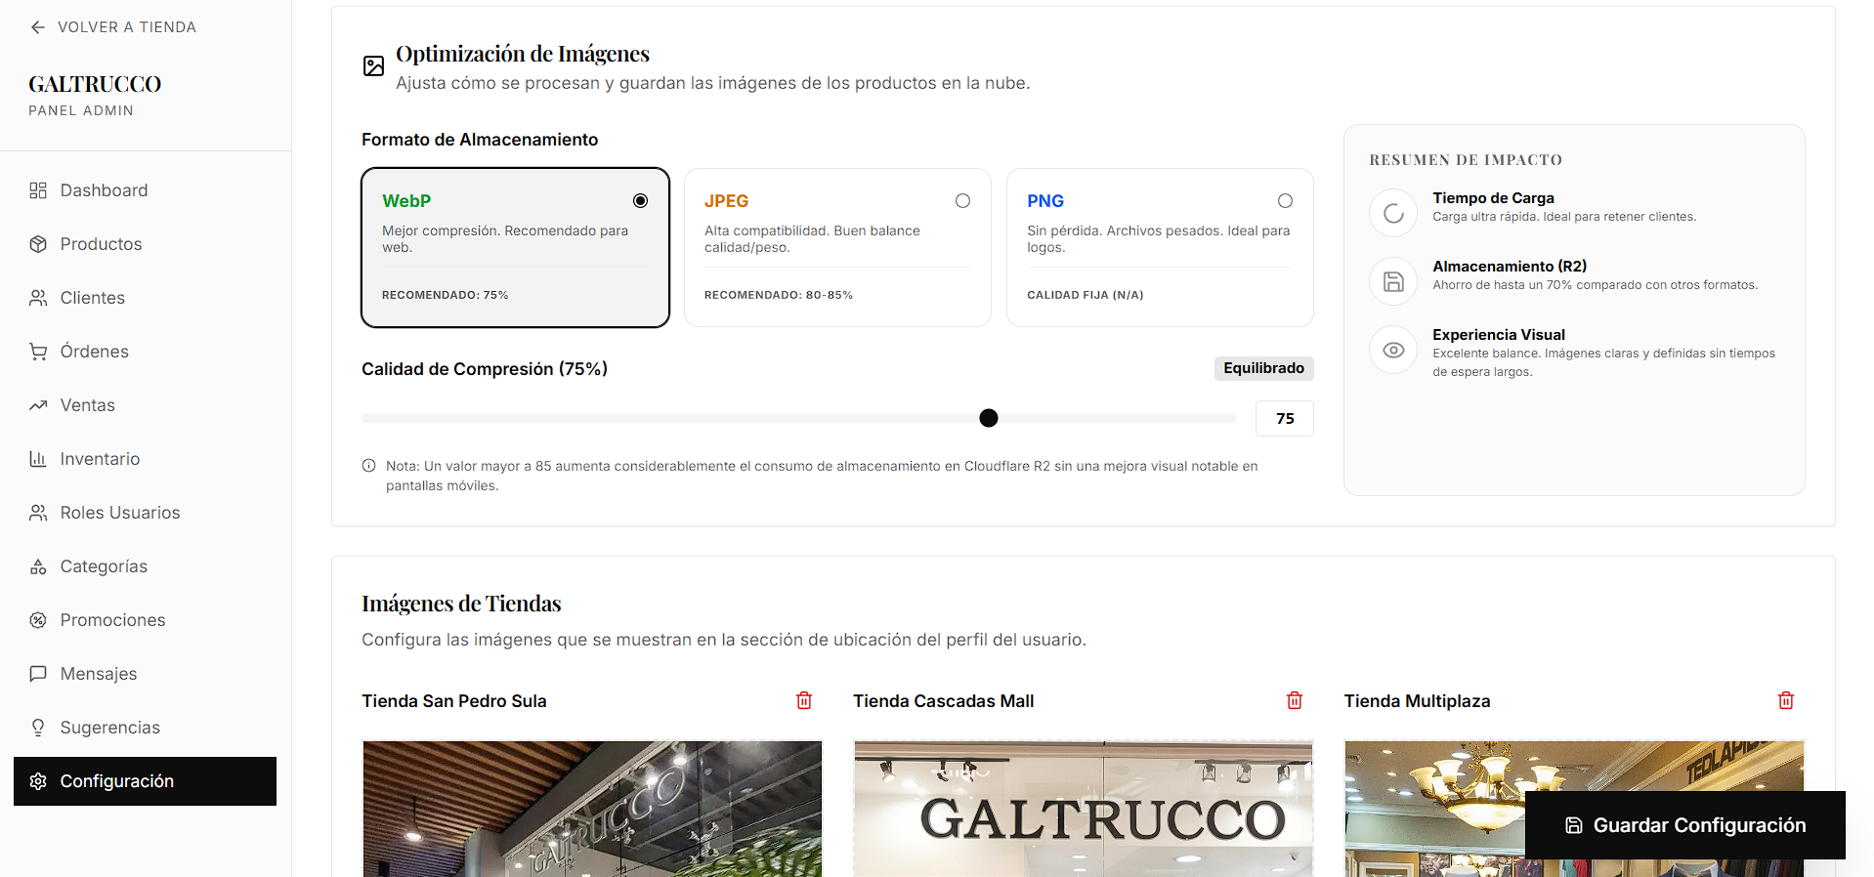Click the 'Tienda Cascadas Mall' heading
Image resolution: width=1874 pixels, height=877 pixels.
(944, 701)
